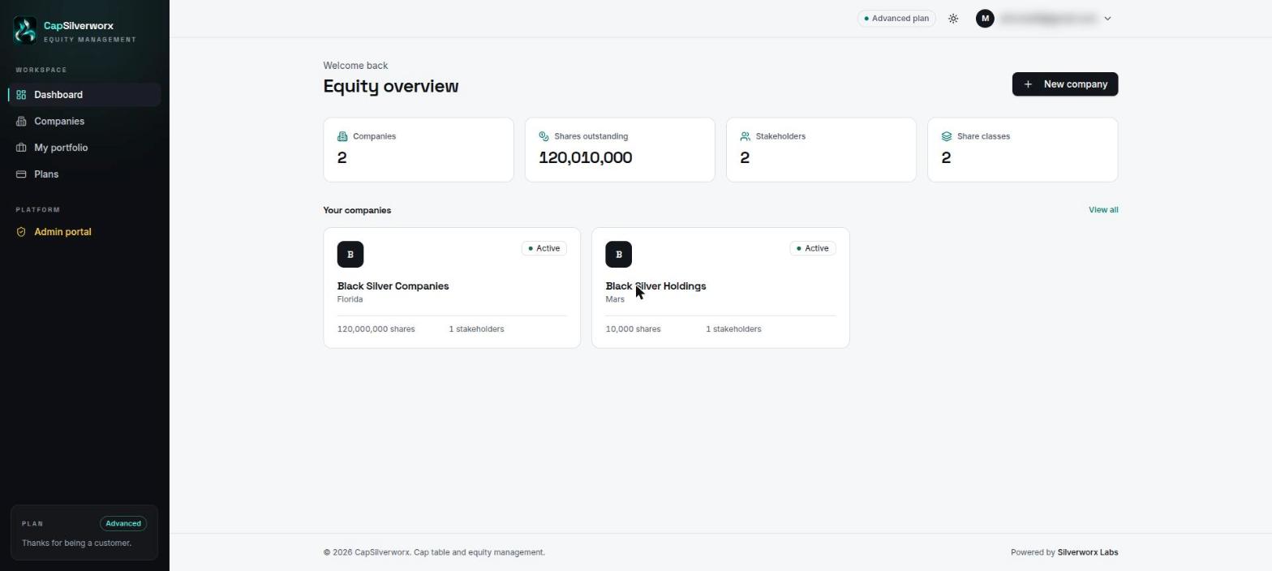Click the Florida location text
Image resolution: width=1272 pixels, height=571 pixels.
click(350, 299)
